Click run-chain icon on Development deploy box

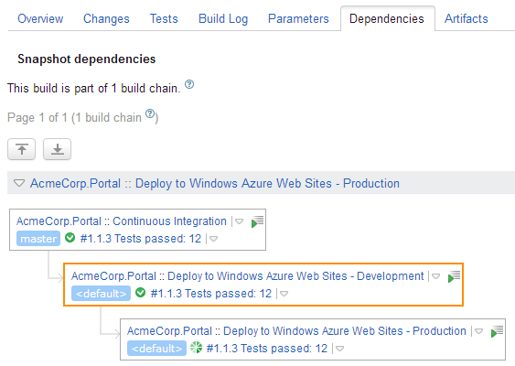pyautogui.click(x=454, y=276)
